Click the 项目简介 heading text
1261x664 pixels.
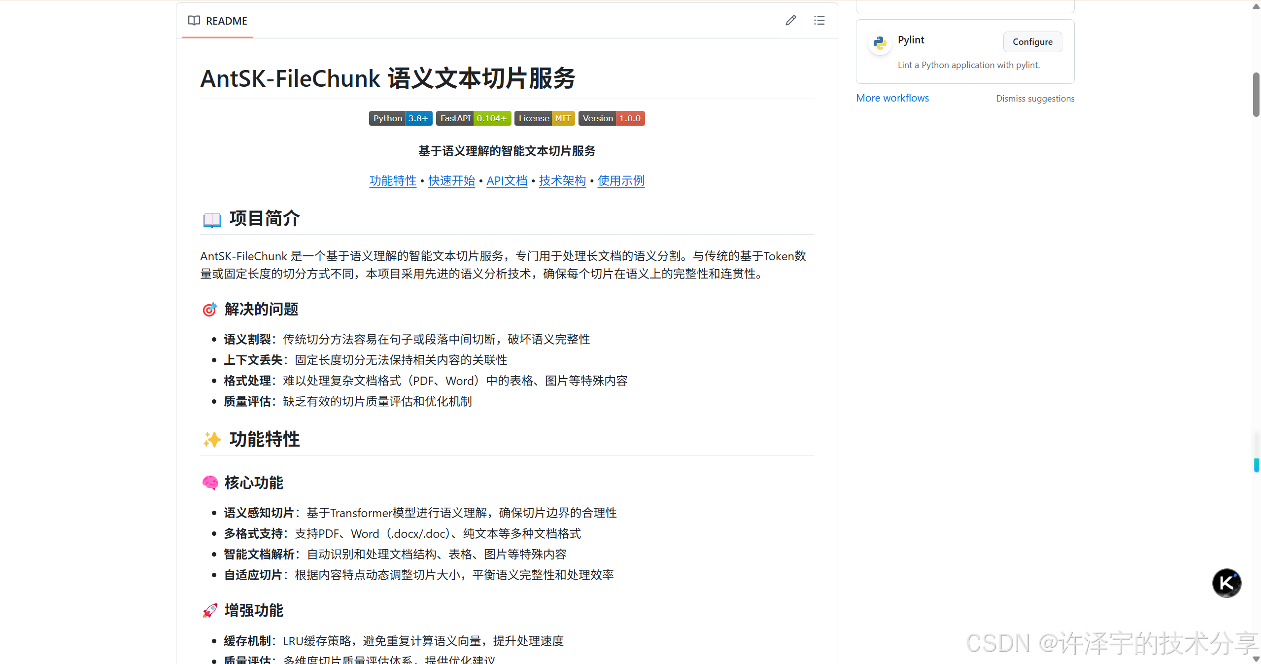click(265, 218)
